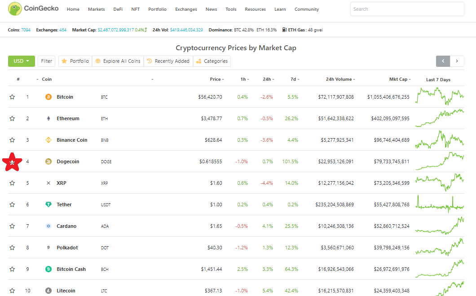Viewport: 476px width, 296px height.
Task: Open the Exchanges menu
Action: pyautogui.click(x=186, y=9)
